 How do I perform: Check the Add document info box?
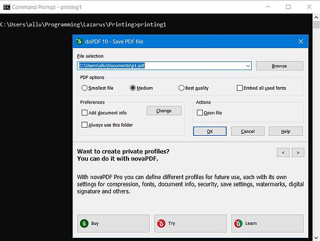click(x=84, y=113)
